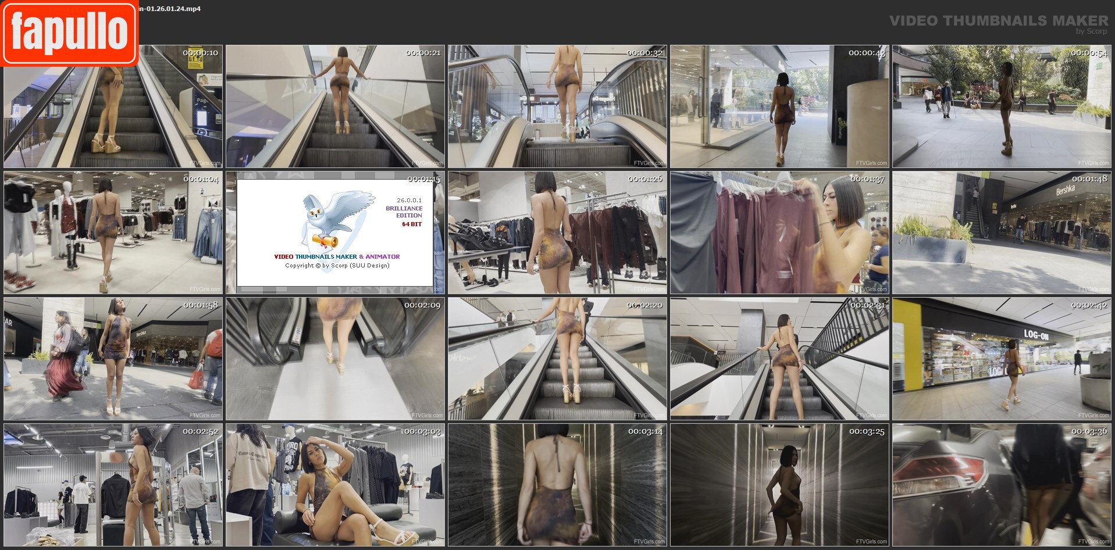Open the frame at timestamp 00:01:58
This screenshot has height=550, width=1115.
(x=113, y=359)
